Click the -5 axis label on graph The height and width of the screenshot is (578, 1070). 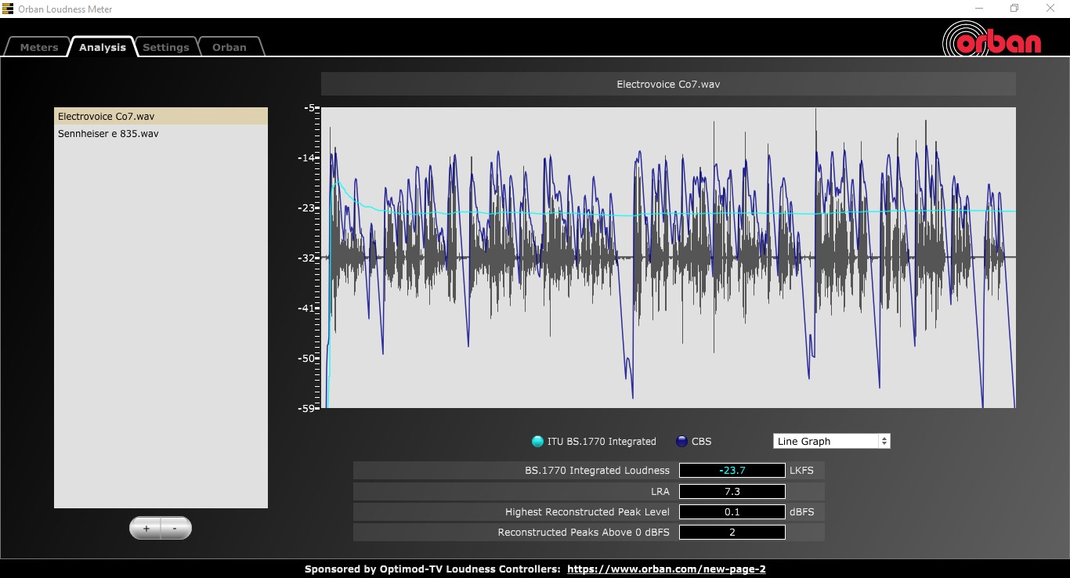tap(311, 107)
